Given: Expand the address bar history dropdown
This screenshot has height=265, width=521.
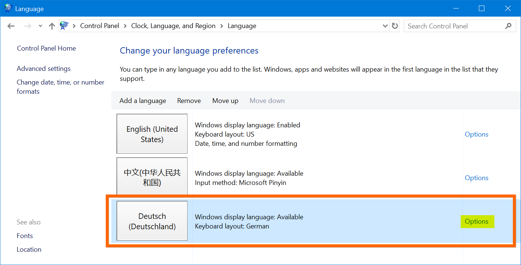Looking at the screenshot, I should (385, 26).
